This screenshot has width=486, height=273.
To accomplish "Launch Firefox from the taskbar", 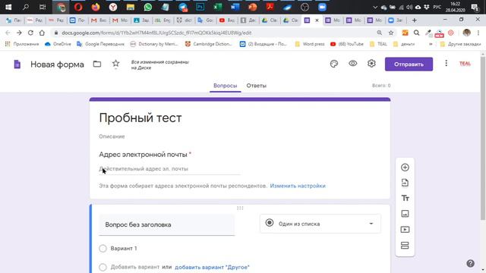I will (x=96, y=7).
